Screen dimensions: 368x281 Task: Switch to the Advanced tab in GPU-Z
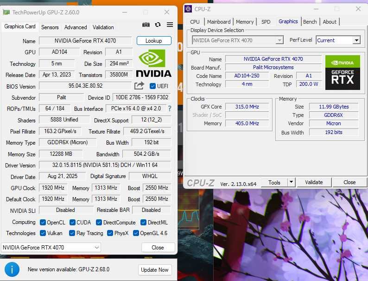(76, 27)
